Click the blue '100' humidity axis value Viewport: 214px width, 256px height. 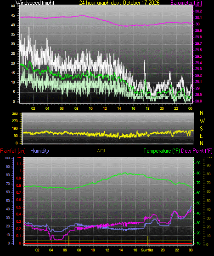[7, 158]
